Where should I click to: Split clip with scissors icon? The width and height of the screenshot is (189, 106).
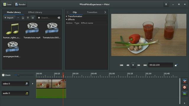click(185, 81)
